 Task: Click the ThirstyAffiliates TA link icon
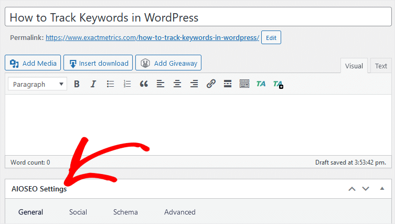pyautogui.click(x=261, y=84)
